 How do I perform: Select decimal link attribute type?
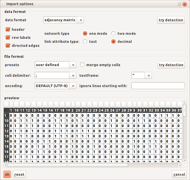[113, 41]
